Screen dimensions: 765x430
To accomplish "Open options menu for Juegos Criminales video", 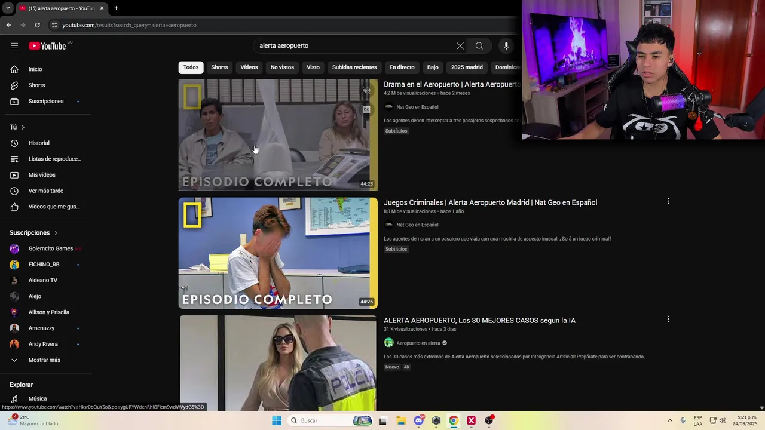I will click(x=668, y=201).
